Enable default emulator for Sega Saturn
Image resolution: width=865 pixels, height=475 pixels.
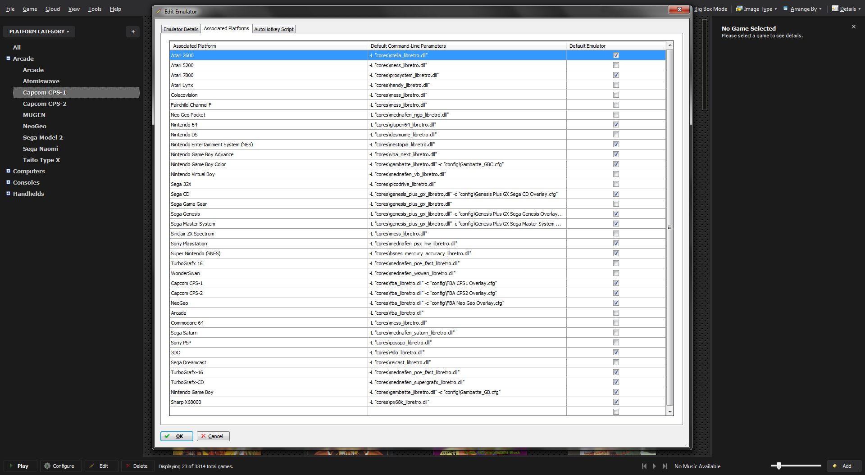coord(616,333)
